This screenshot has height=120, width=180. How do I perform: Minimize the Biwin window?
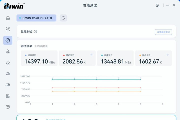coord(167,5)
